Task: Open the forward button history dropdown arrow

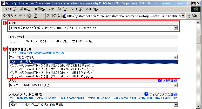Action: click(x=25, y=16)
